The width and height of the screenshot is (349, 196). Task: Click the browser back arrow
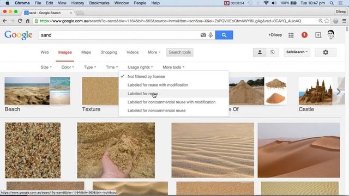pyautogui.click(x=5, y=21)
